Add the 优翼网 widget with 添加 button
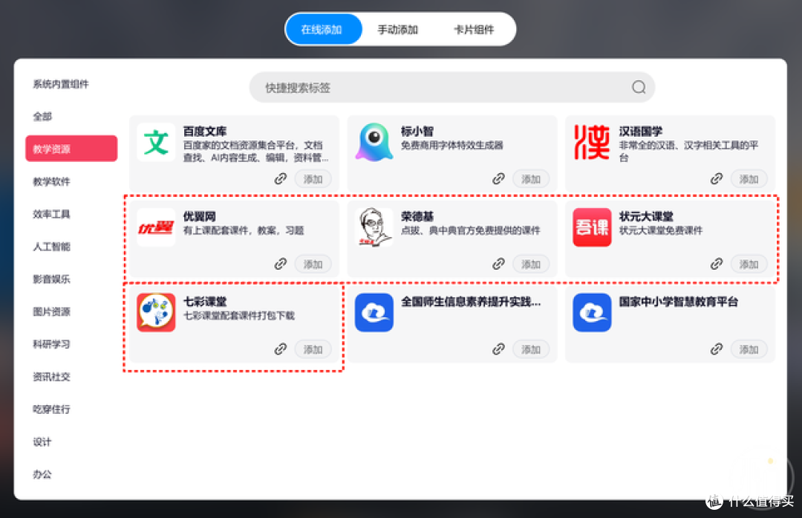 pyautogui.click(x=313, y=264)
